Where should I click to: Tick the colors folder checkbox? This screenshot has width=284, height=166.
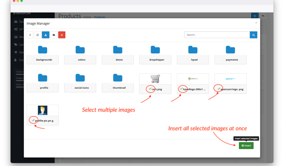click(x=76, y=59)
